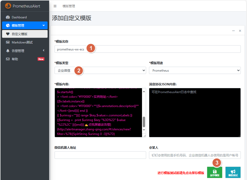Screen dimensions: 247x180
Task: Click the 微信机器人地址 input field
Action: 100,155
